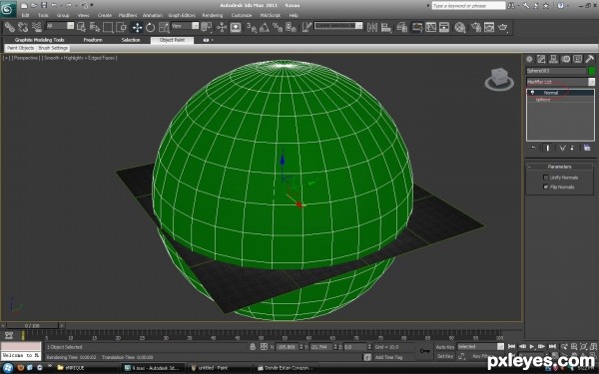This screenshot has width=599, height=374.
Task: Switch to the Graphite Modeling Tools tab
Action: tap(39, 40)
